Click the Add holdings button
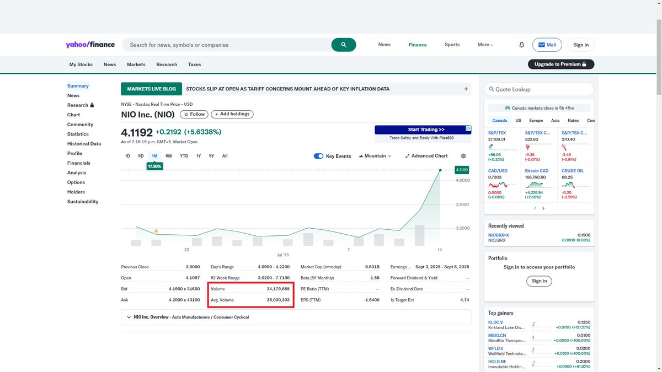Screen dimensions: 662x372 (x=232, y=114)
